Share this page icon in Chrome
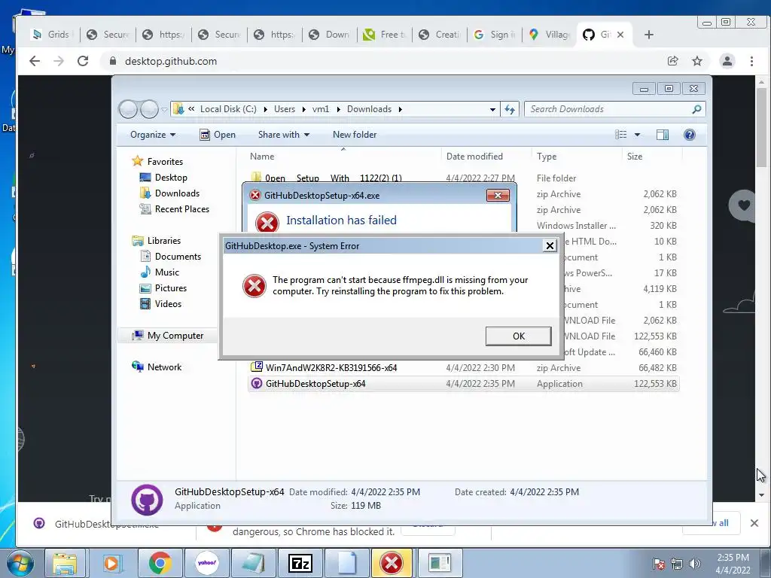Image resolution: width=771 pixels, height=578 pixels. (x=672, y=61)
